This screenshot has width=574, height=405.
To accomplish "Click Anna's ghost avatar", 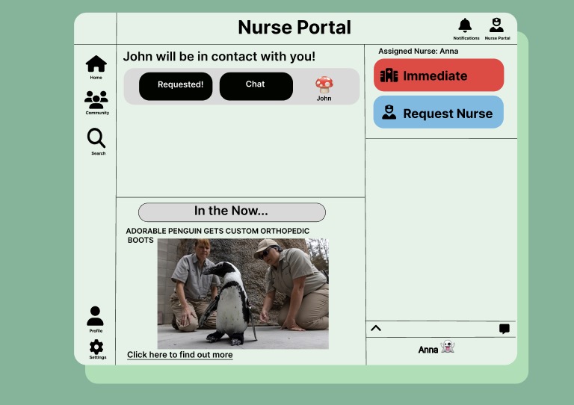I will point(448,346).
